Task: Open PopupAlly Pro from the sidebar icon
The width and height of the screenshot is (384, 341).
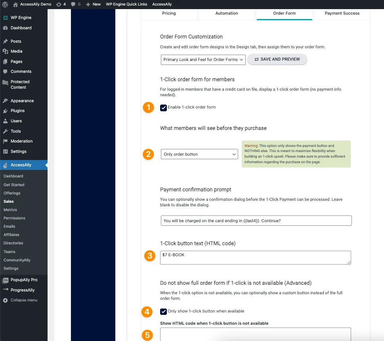Action: coord(6,280)
